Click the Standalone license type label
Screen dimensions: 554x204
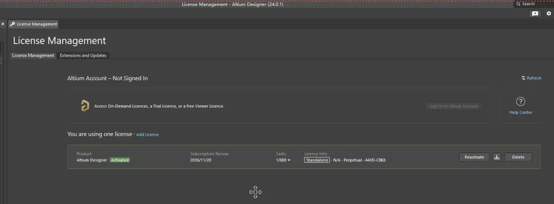pos(317,160)
